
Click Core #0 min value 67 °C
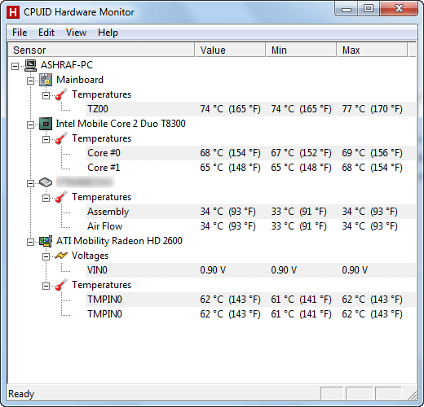click(301, 153)
